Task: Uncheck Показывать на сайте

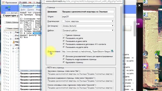Action: 64,38
